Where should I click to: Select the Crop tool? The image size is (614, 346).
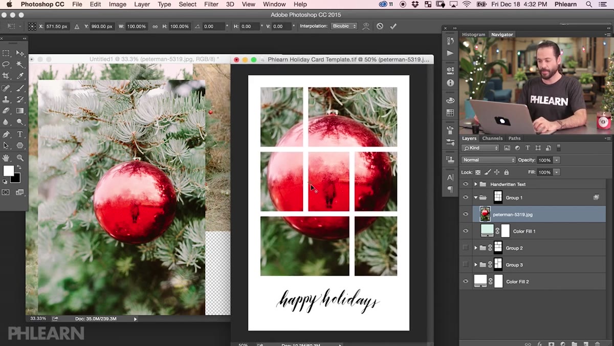pyautogui.click(x=6, y=76)
